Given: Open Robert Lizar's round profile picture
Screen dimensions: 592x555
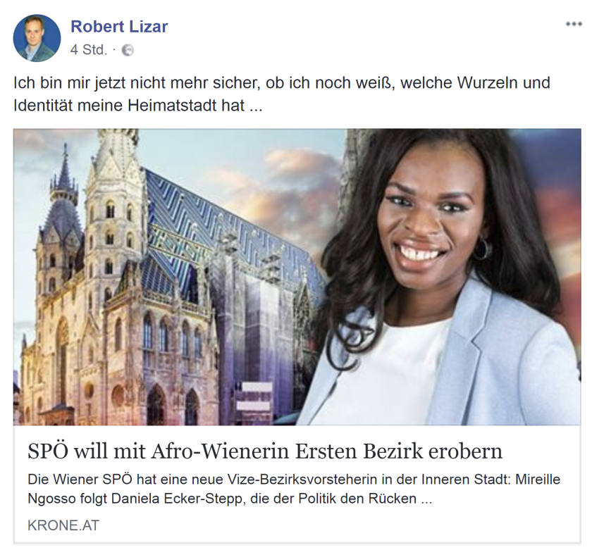Looking at the screenshot, I should [37, 38].
